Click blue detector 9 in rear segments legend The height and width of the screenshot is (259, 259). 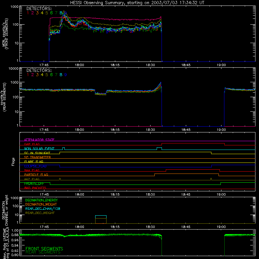point(66,75)
